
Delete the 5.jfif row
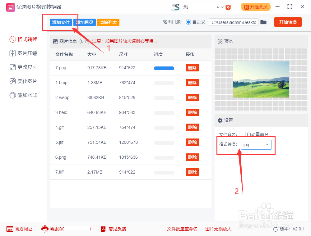point(193,142)
